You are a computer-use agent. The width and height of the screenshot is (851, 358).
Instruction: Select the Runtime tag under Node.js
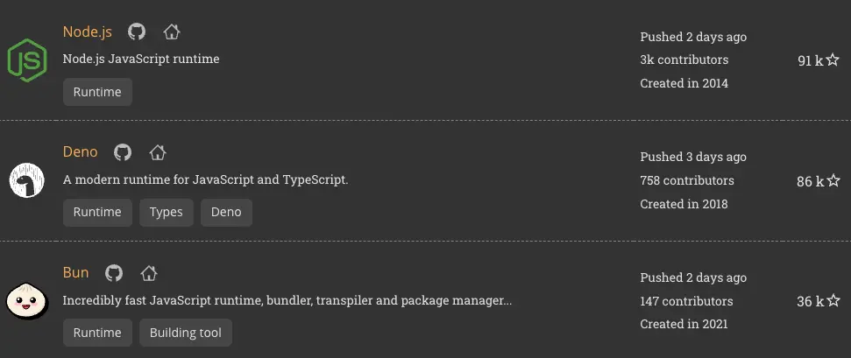[97, 92]
